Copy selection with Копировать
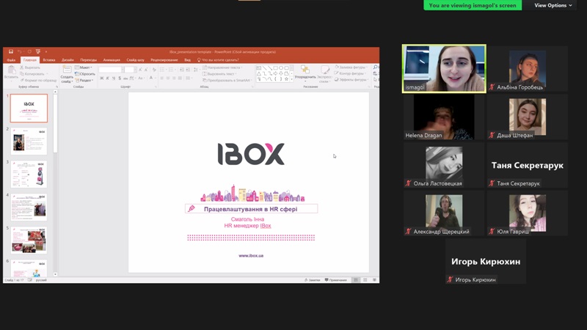Viewport: 587px width, 330px height. coord(32,74)
